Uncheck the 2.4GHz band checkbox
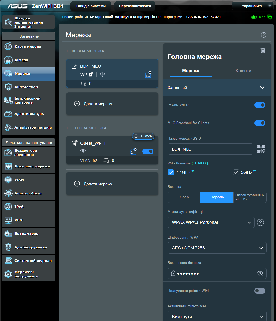This screenshot has width=276, height=321. (171, 172)
